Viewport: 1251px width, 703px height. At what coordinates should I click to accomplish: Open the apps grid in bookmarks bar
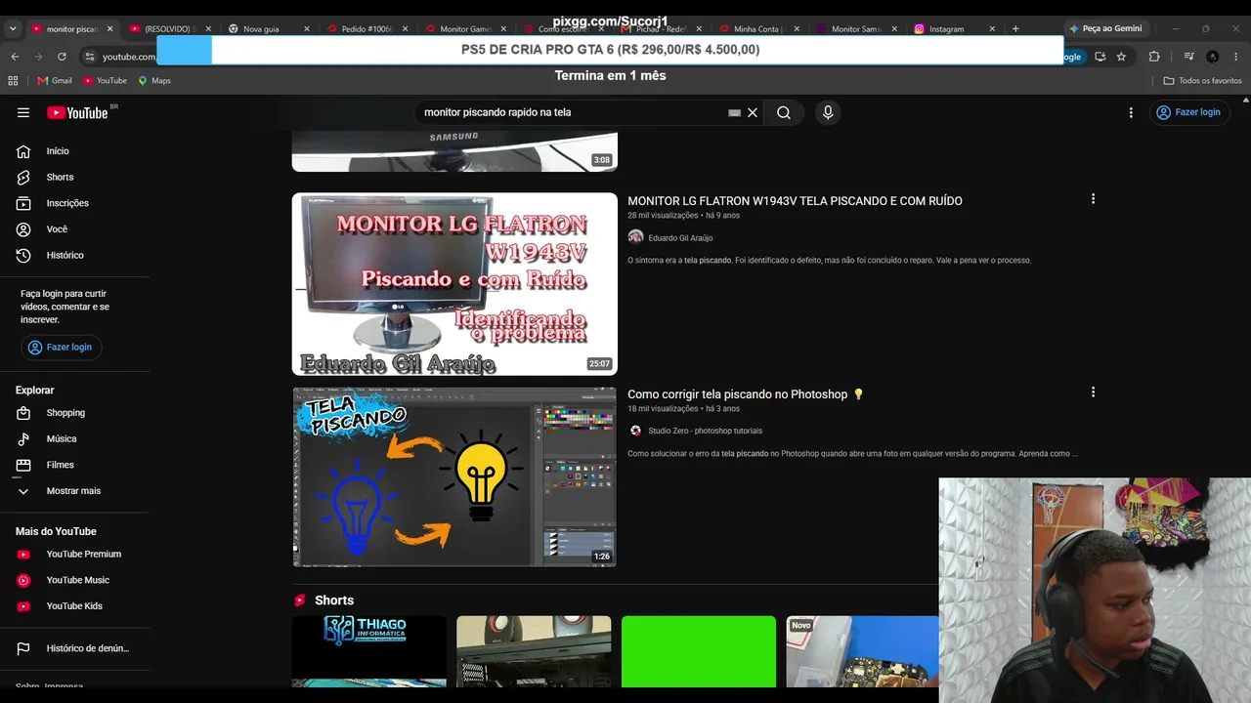pyautogui.click(x=13, y=81)
